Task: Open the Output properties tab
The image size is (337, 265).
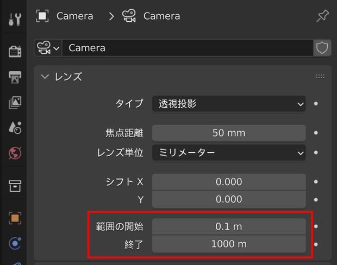Action: [x=15, y=77]
